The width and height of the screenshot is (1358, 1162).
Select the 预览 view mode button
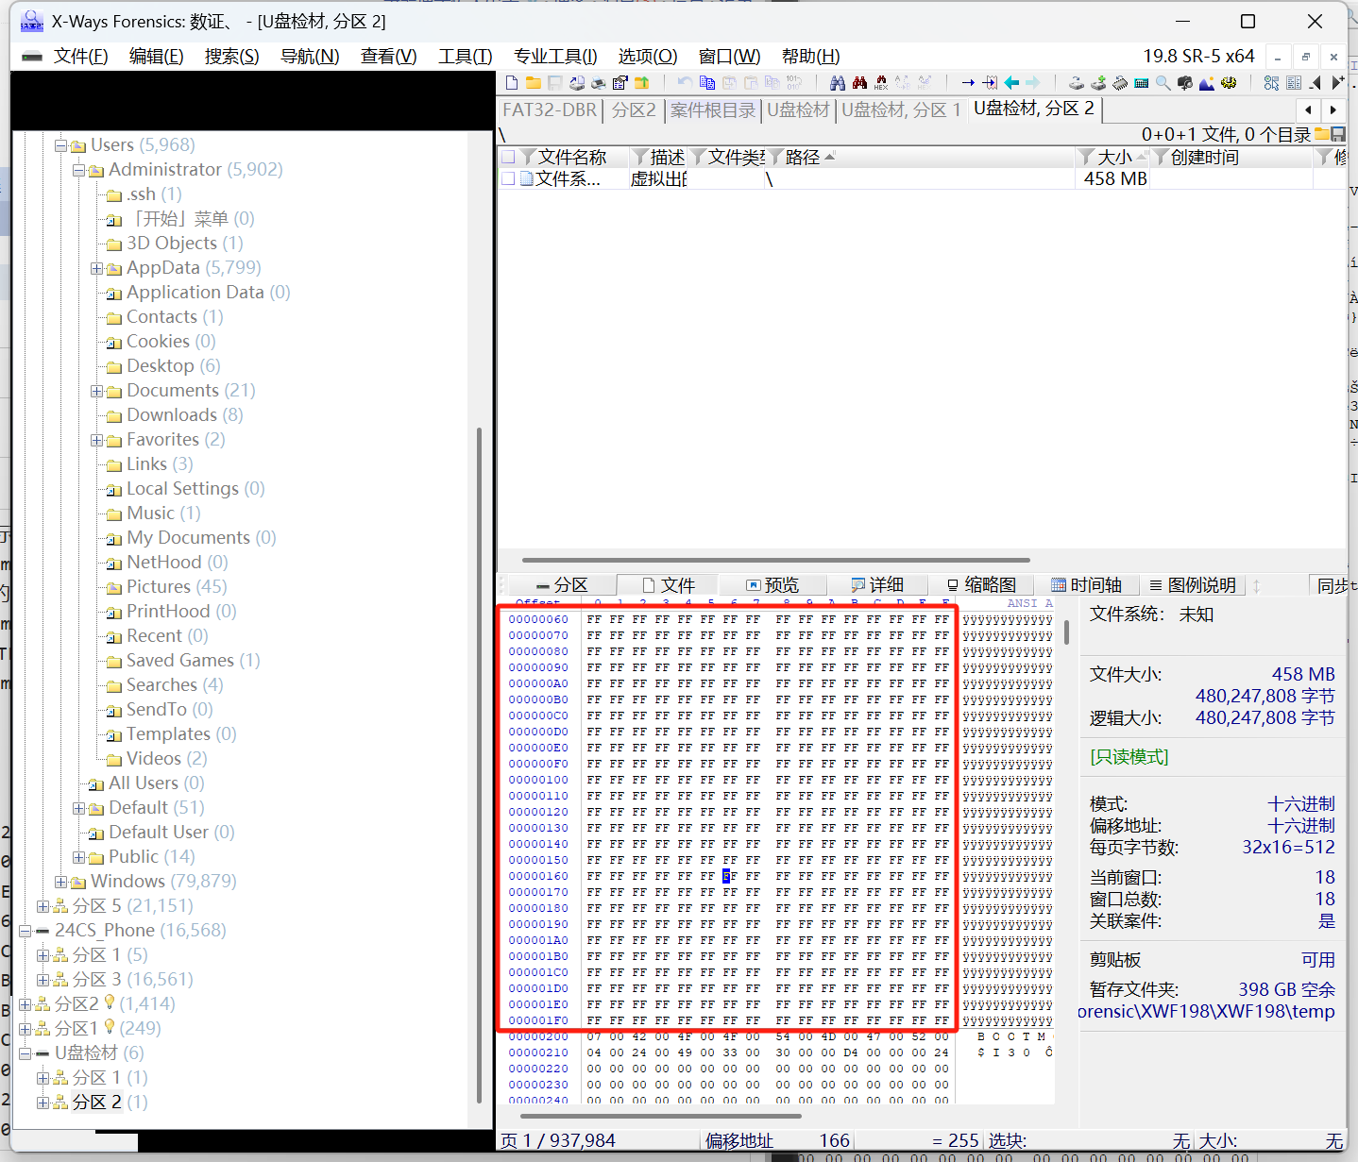772,585
